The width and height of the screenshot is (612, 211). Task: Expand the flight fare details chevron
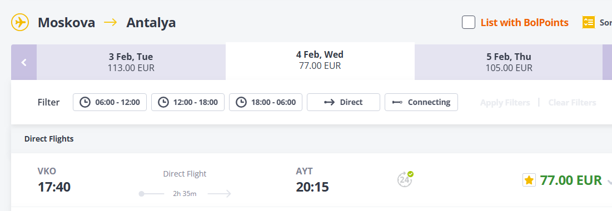click(609, 182)
